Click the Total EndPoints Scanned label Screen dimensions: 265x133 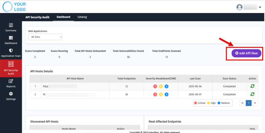[x=166, y=51]
